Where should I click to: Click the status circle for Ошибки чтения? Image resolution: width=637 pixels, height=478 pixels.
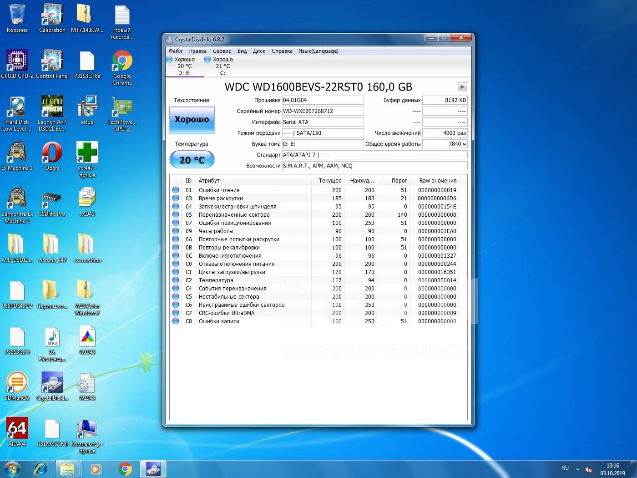coord(176,190)
